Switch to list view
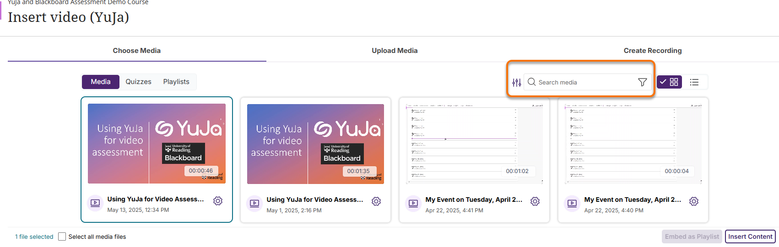 (x=694, y=82)
